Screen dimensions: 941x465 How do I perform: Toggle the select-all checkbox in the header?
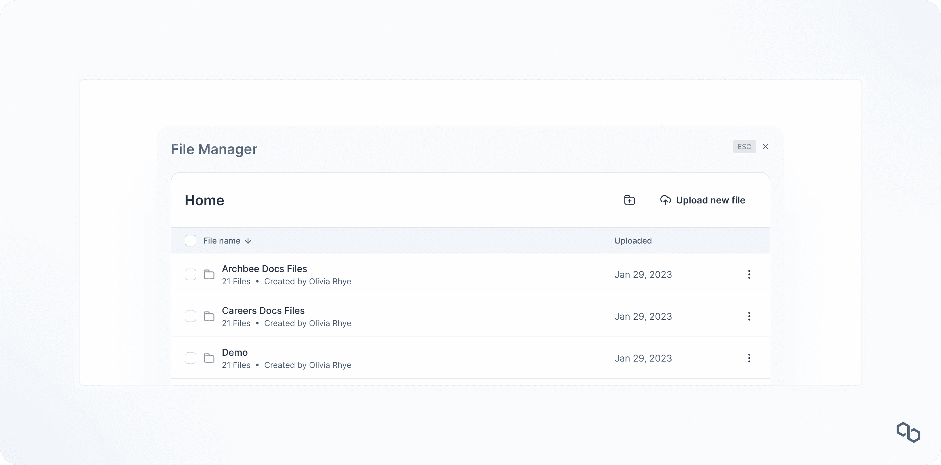[x=190, y=241]
